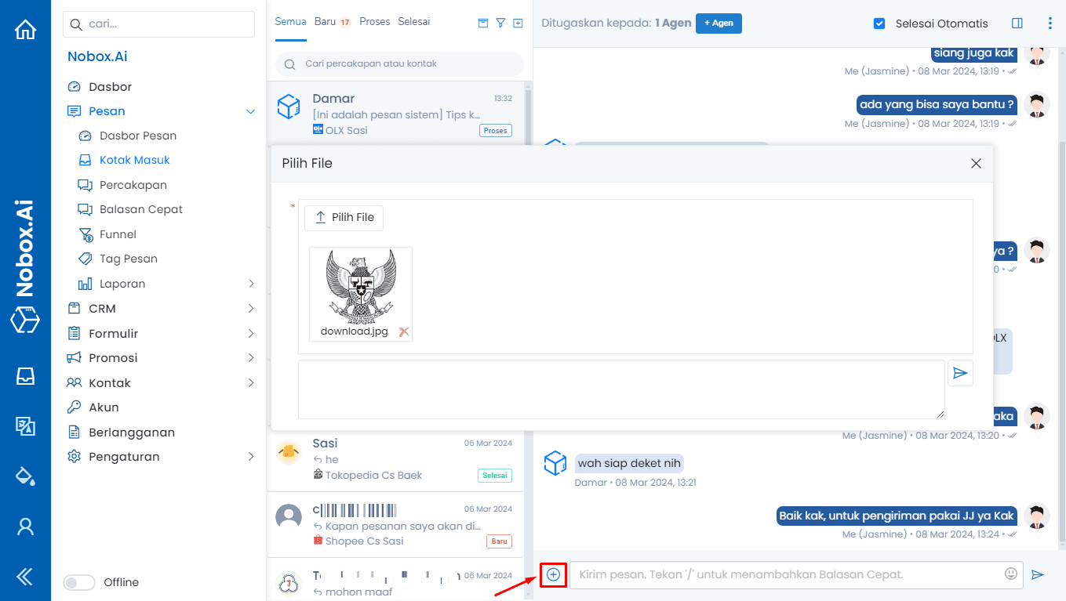Click the paint bucket theme icon
The image size is (1066, 601).
point(25,476)
